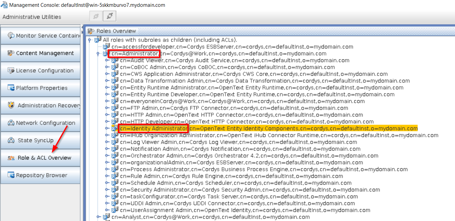Click the mask icon of 'All roles with subroles' root node

pos(98,40)
